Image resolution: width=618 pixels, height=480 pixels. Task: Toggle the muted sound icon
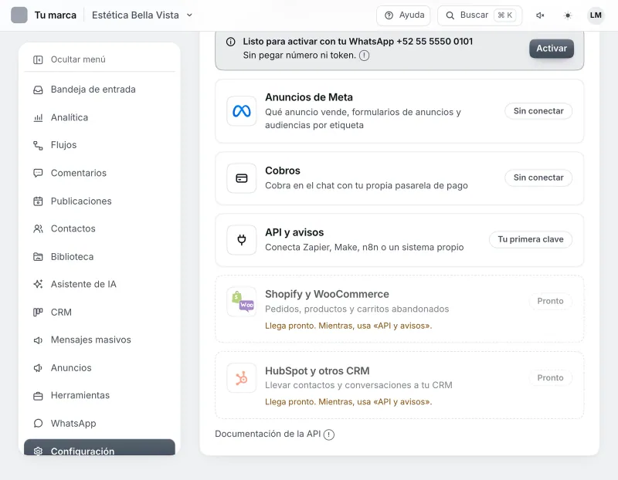coord(540,15)
